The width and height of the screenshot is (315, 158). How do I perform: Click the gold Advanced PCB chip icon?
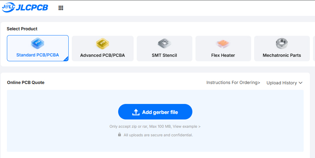(102, 43)
